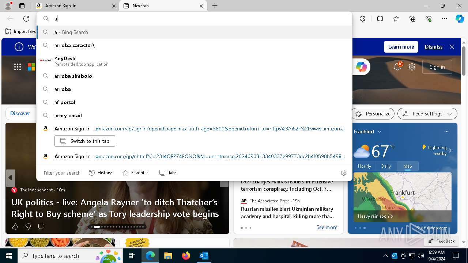
Task: Launch Firefox from the taskbar
Action: [186, 256]
